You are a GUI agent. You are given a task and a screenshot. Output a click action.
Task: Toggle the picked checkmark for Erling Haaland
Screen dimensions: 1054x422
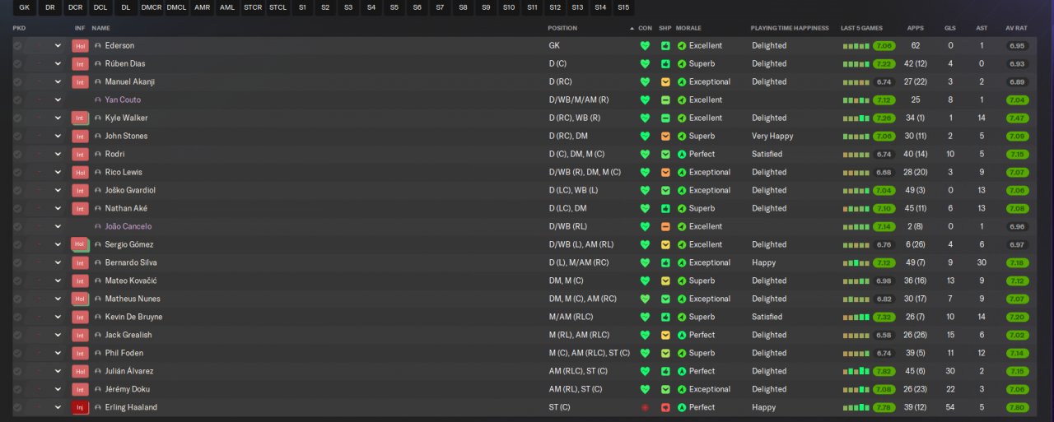click(17, 408)
